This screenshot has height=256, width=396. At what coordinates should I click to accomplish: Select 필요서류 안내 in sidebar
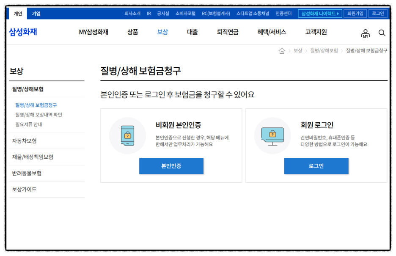pos(29,124)
